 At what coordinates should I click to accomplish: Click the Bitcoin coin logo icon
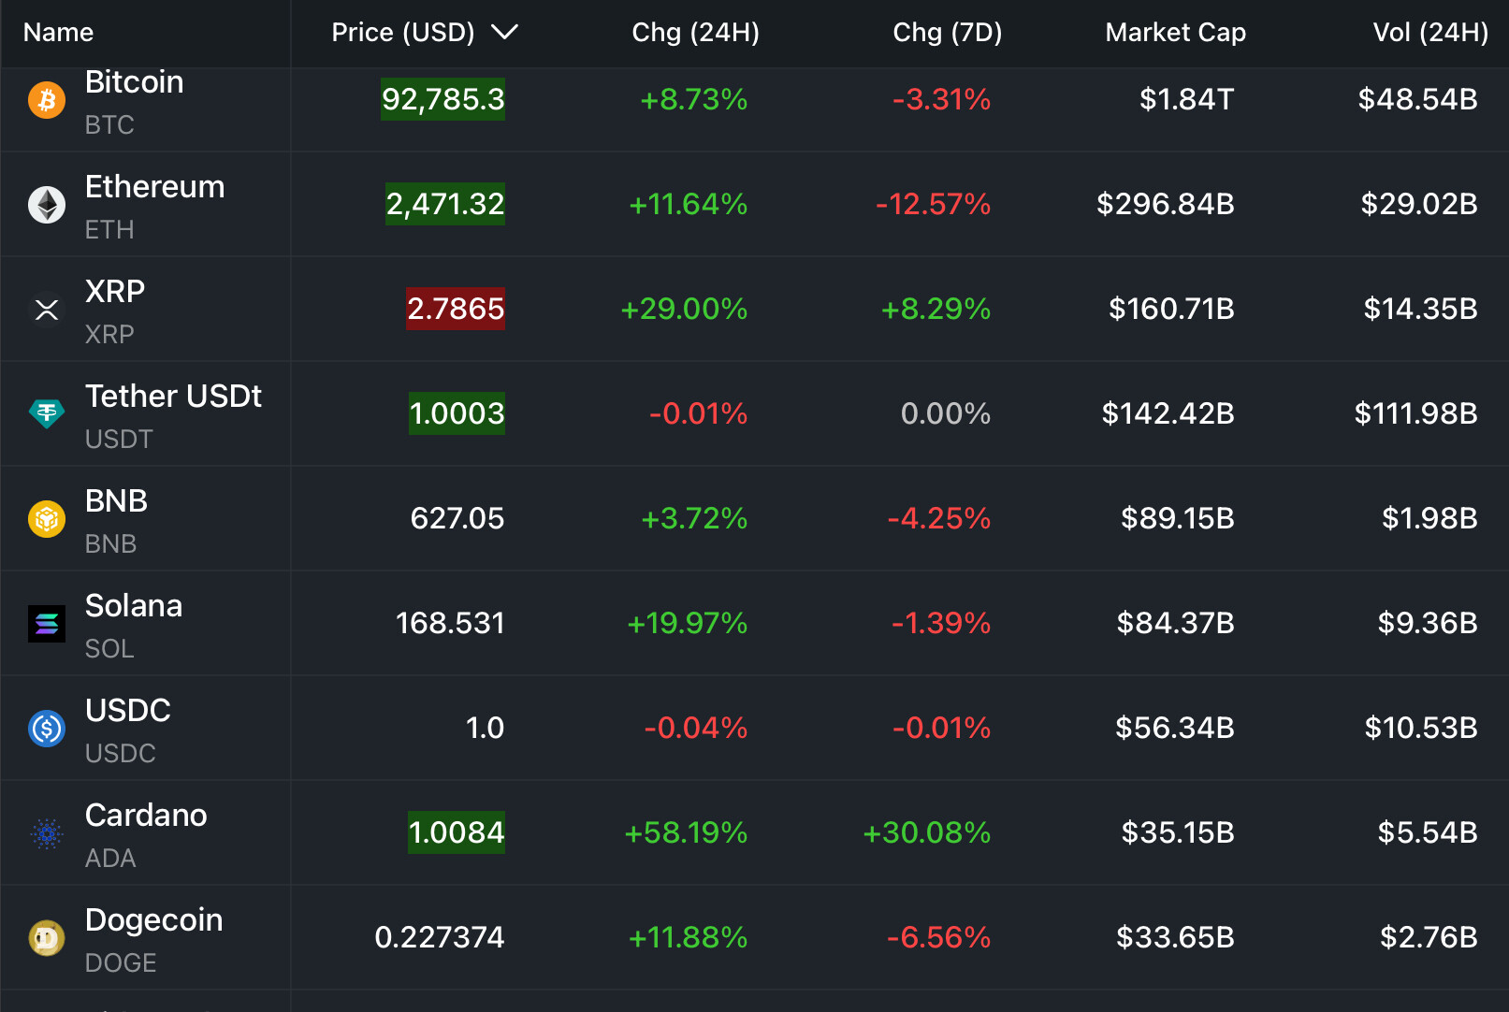47,100
